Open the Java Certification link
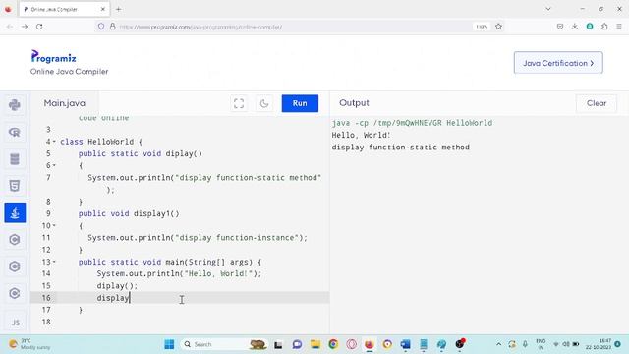Viewport: 629px width, 354px height. (x=558, y=63)
